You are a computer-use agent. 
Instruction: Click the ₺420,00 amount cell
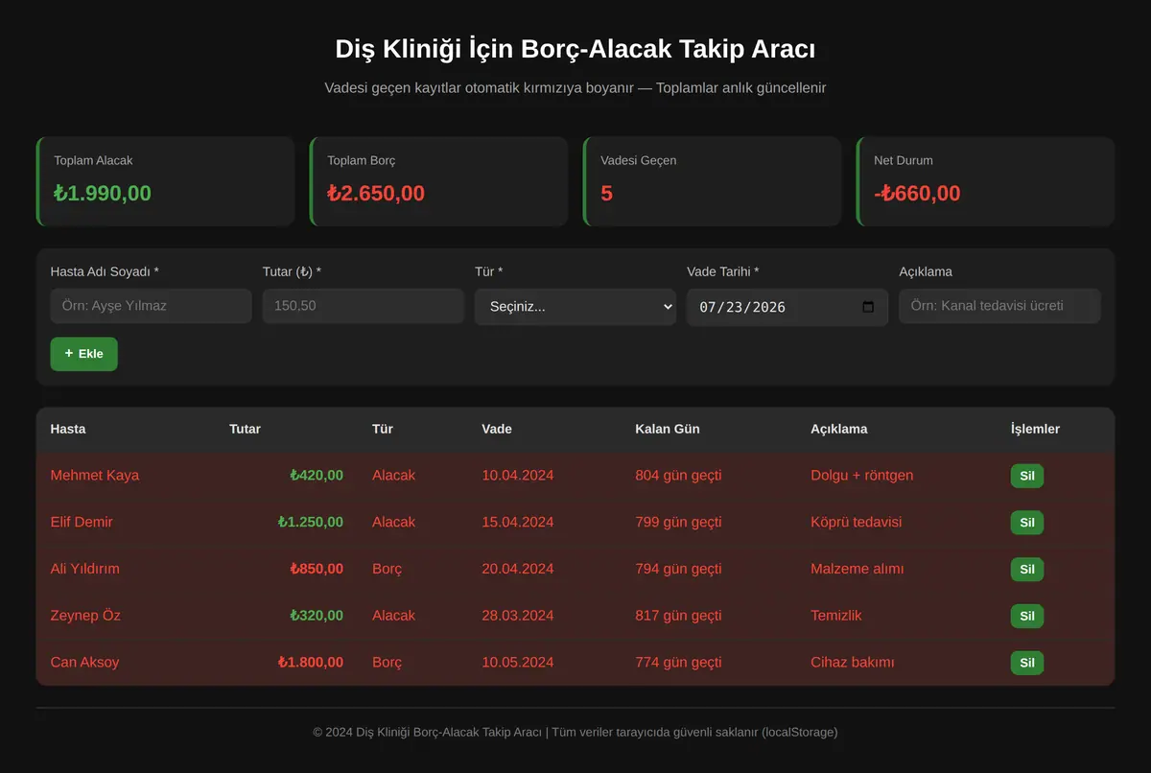coord(317,475)
